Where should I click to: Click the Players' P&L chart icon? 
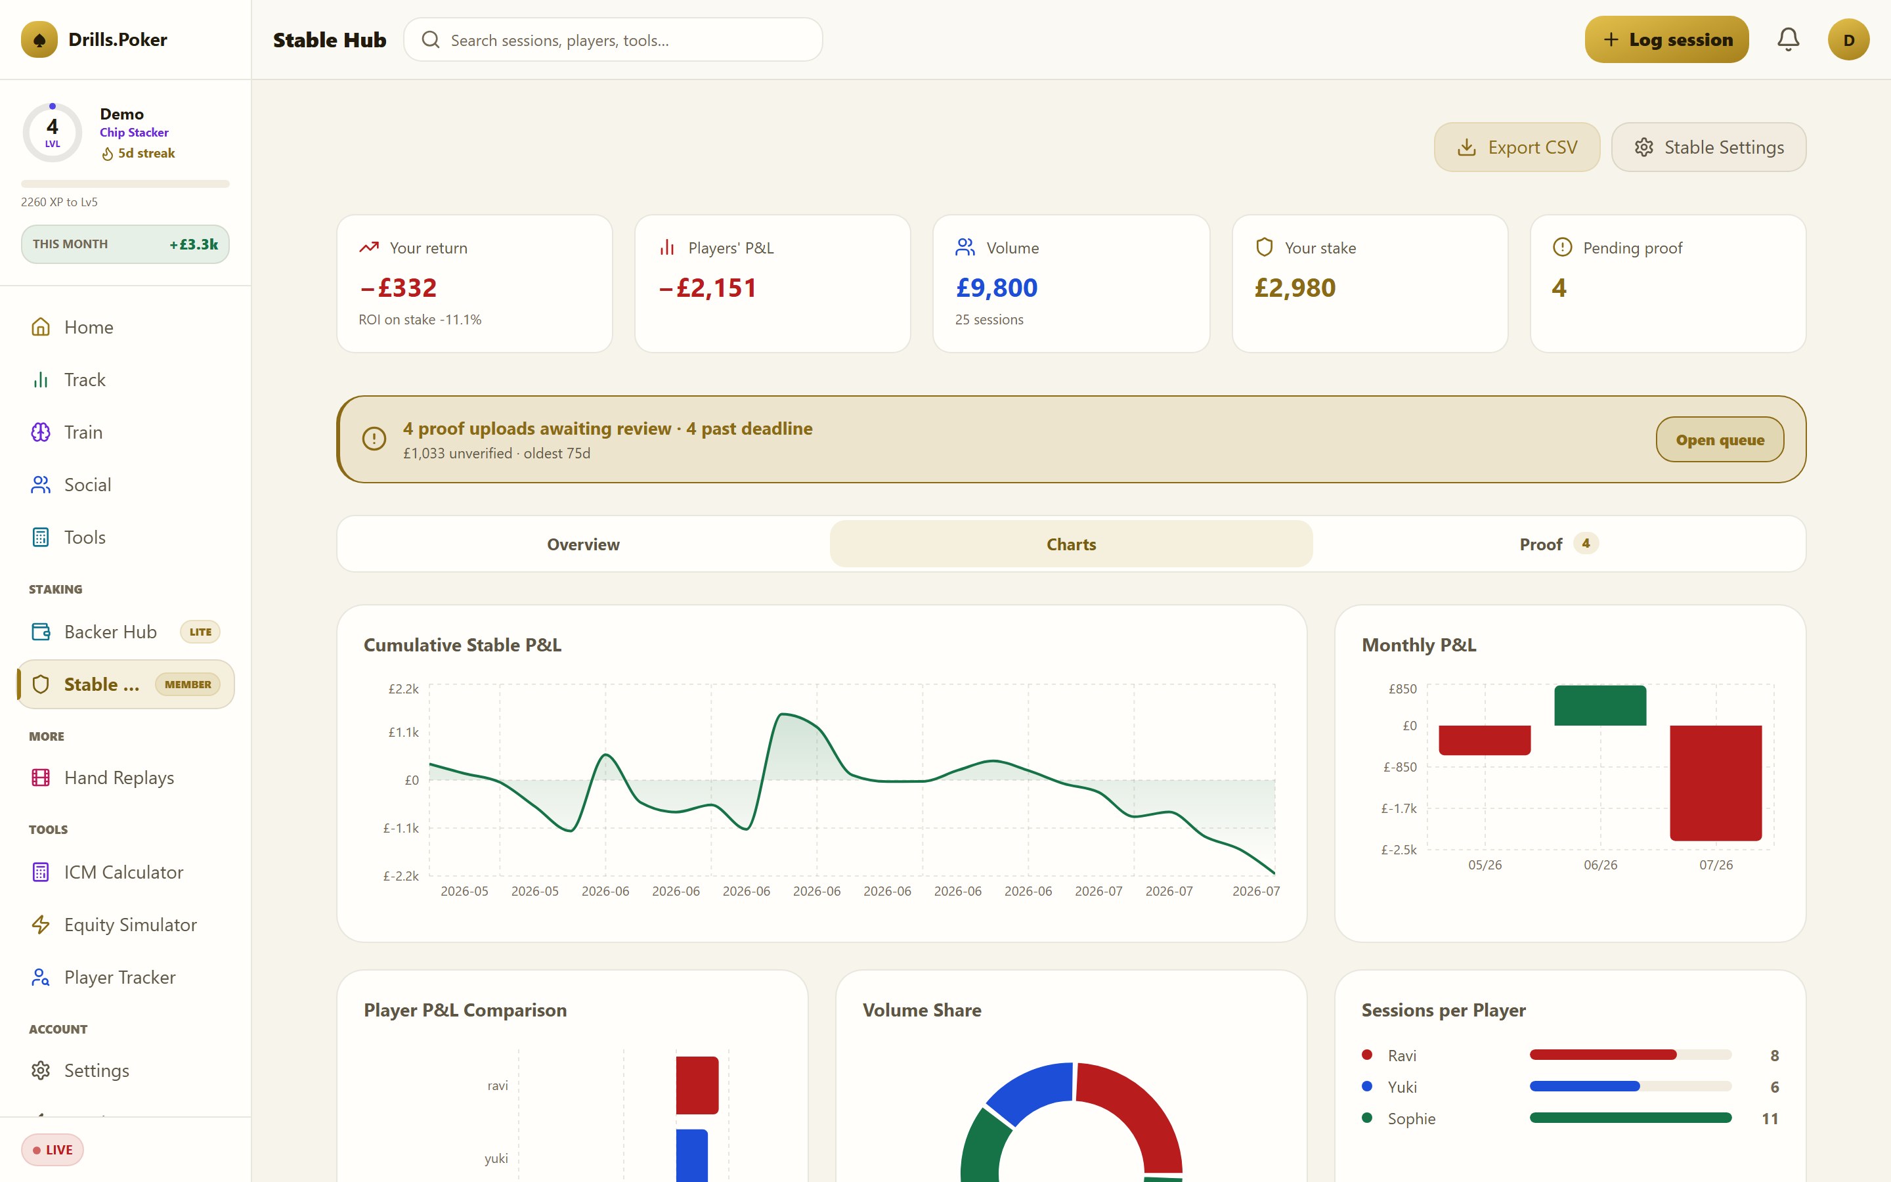(x=667, y=247)
